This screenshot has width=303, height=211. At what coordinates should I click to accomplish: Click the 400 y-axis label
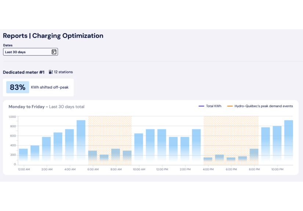coord(13,145)
